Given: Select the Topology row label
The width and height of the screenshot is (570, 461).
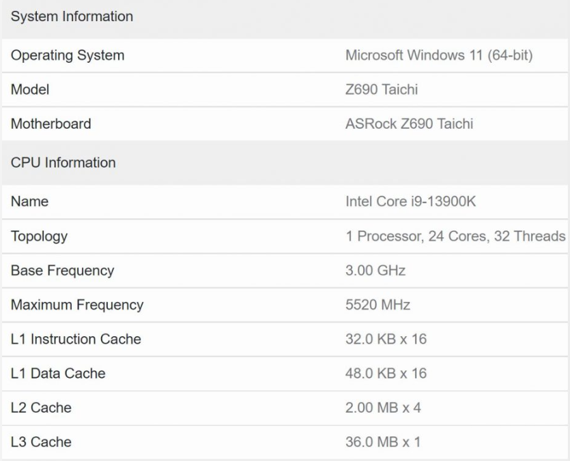Looking at the screenshot, I should pyautogui.click(x=40, y=237).
